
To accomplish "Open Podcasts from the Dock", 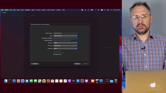I will point(70,81).
